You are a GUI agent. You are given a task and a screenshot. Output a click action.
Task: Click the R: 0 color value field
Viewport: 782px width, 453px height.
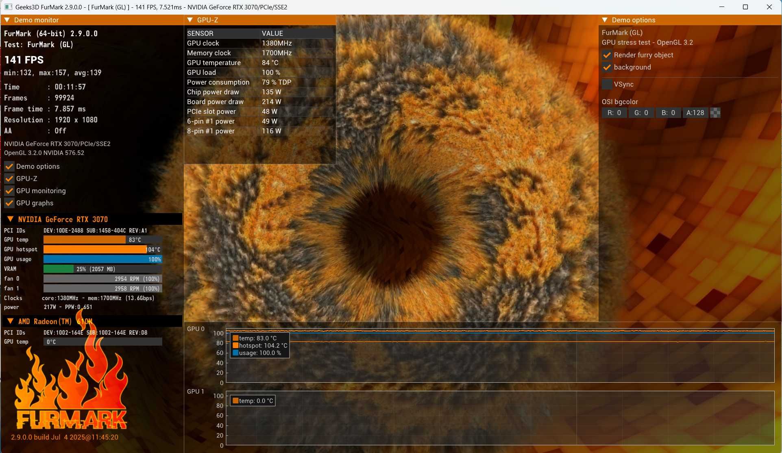[614, 113]
